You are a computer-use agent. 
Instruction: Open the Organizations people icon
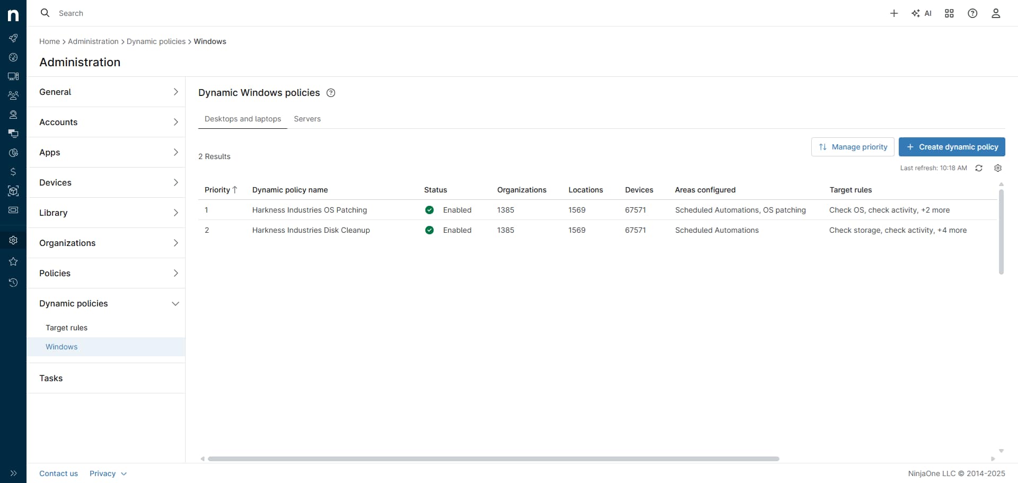[13, 95]
